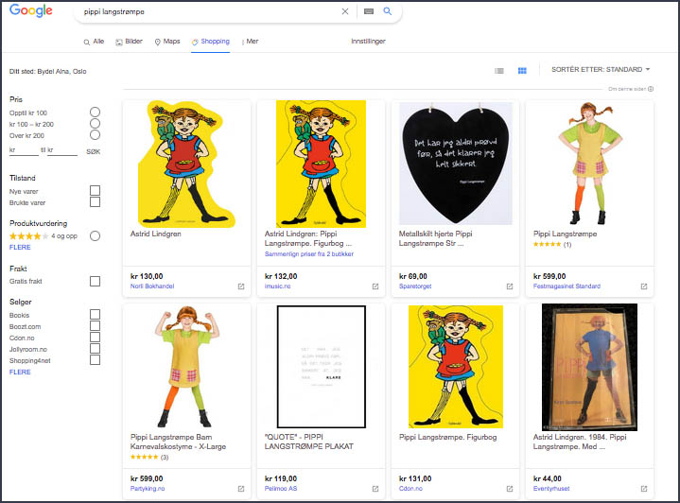This screenshot has width=680, height=503.
Task: Open external link icon for Norli Bokhandel
Action: (x=241, y=286)
